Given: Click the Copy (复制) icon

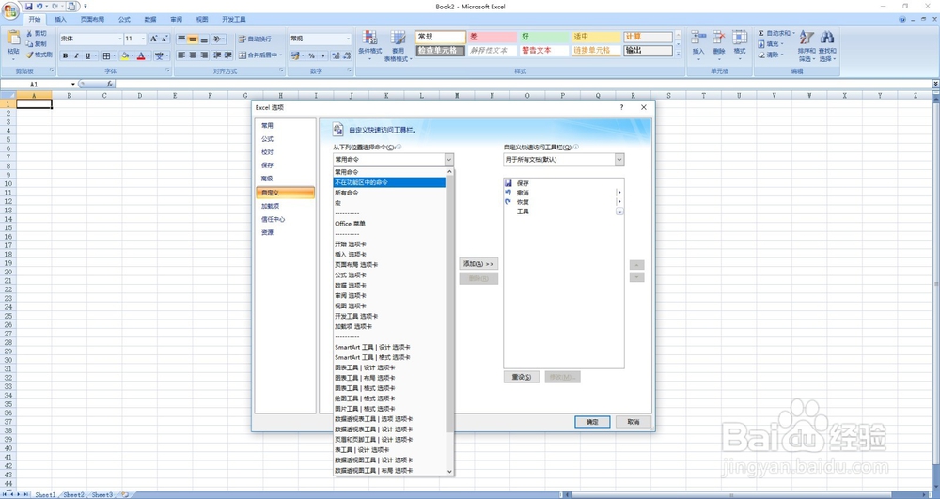Looking at the screenshot, I should pos(29,44).
